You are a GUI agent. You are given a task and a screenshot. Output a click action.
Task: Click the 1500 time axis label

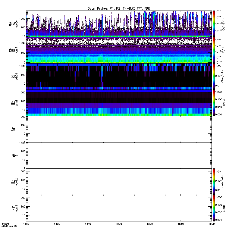119,224
